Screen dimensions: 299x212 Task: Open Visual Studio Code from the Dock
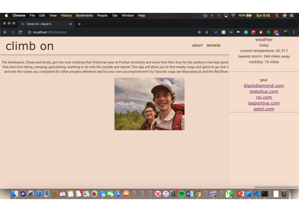pyautogui.click(x=257, y=194)
